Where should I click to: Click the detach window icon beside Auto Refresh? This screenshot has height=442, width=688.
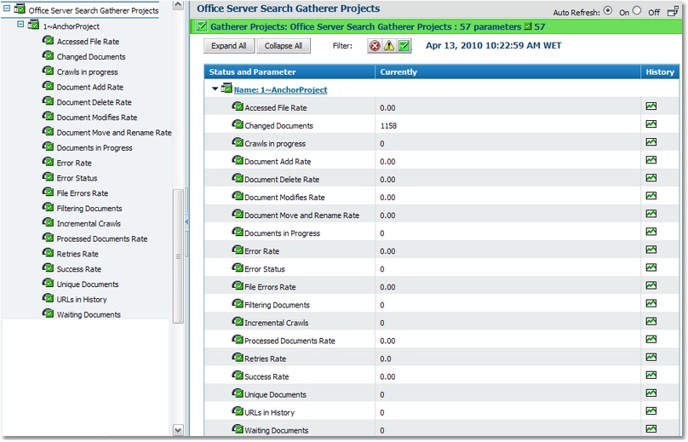[673, 12]
